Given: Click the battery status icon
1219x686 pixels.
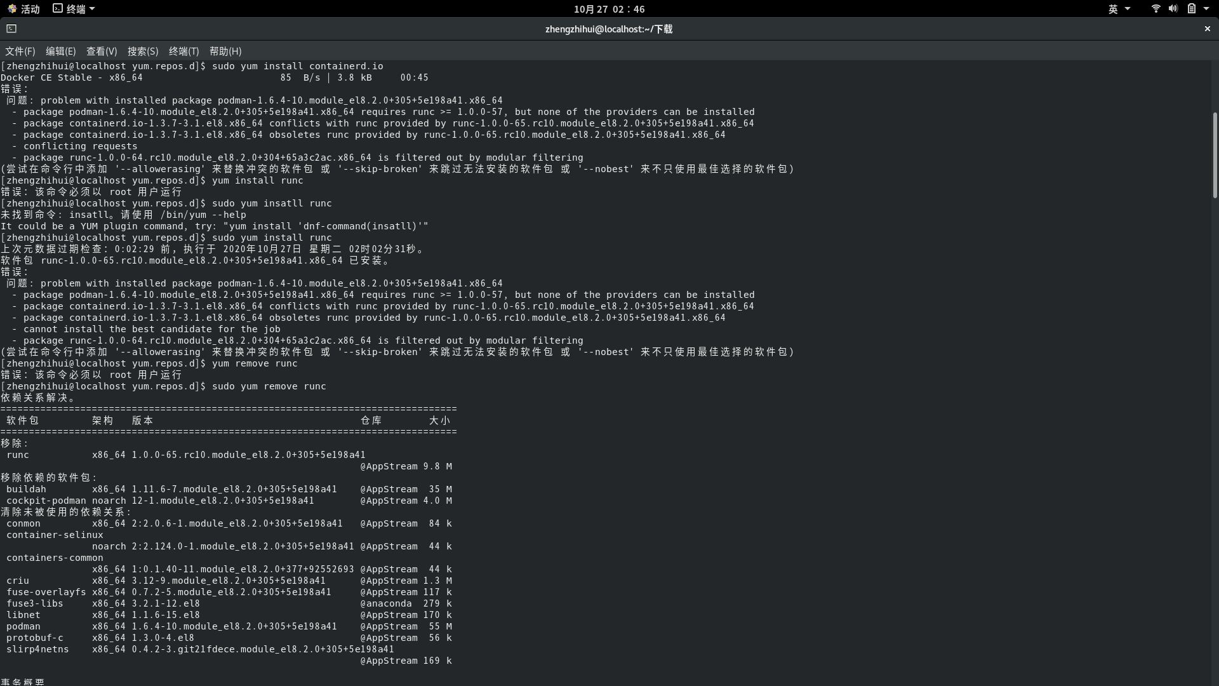Looking at the screenshot, I should [1191, 9].
